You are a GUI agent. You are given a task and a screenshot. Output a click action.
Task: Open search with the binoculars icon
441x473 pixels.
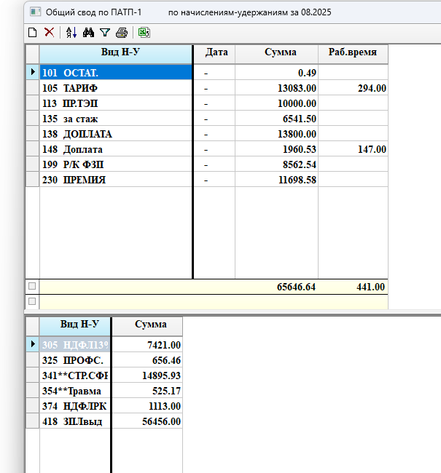(x=88, y=32)
